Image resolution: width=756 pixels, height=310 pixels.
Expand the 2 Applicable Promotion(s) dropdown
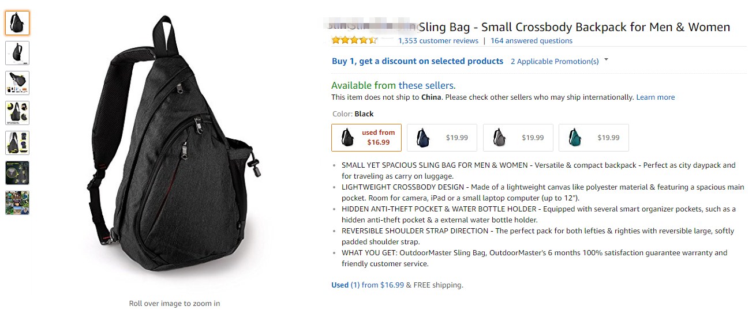555,62
